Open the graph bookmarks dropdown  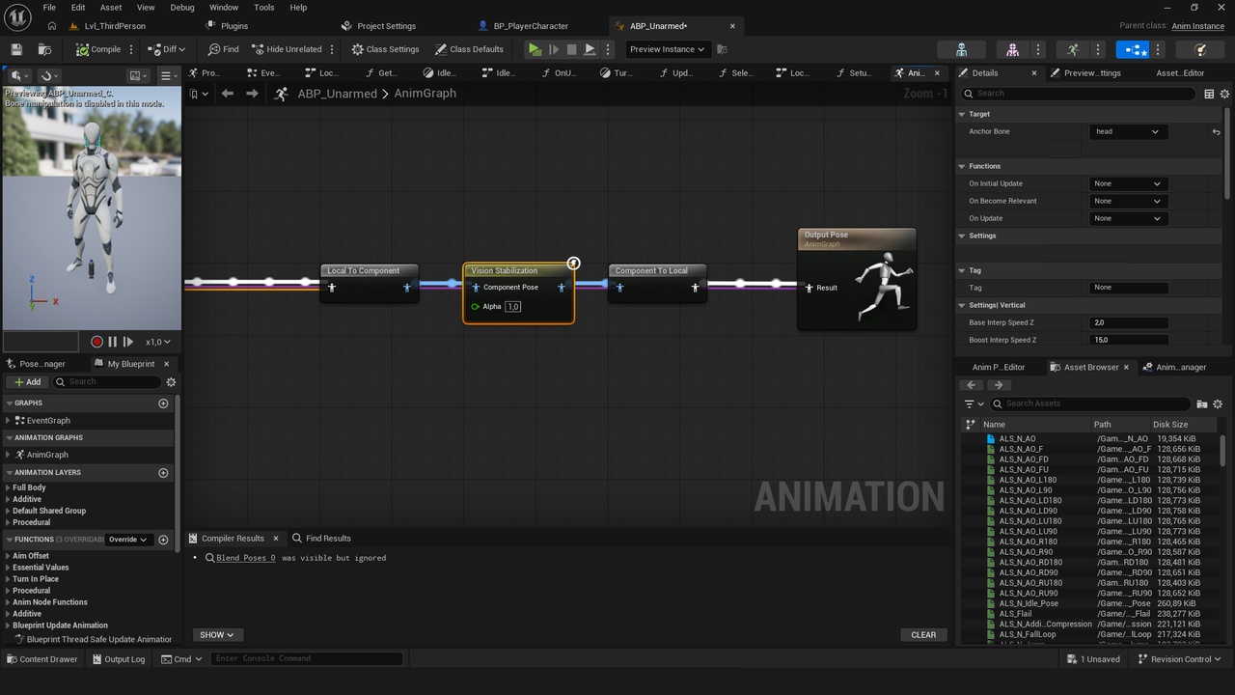[x=198, y=94]
